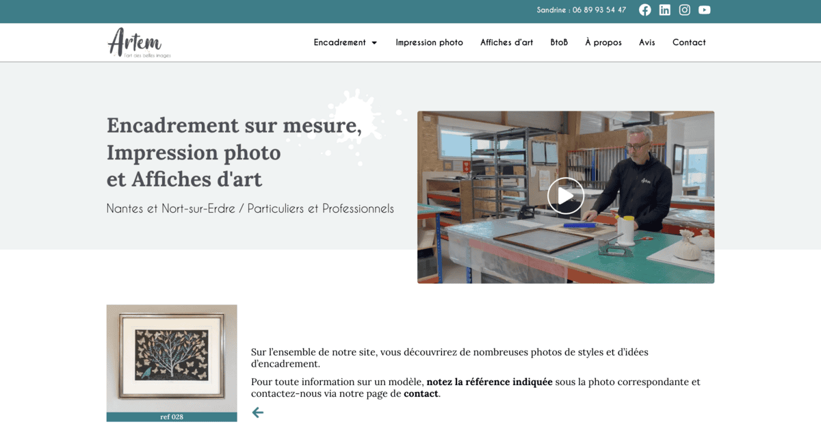Call Sandrine's phone number link
The width and height of the screenshot is (821, 433).
click(582, 10)
